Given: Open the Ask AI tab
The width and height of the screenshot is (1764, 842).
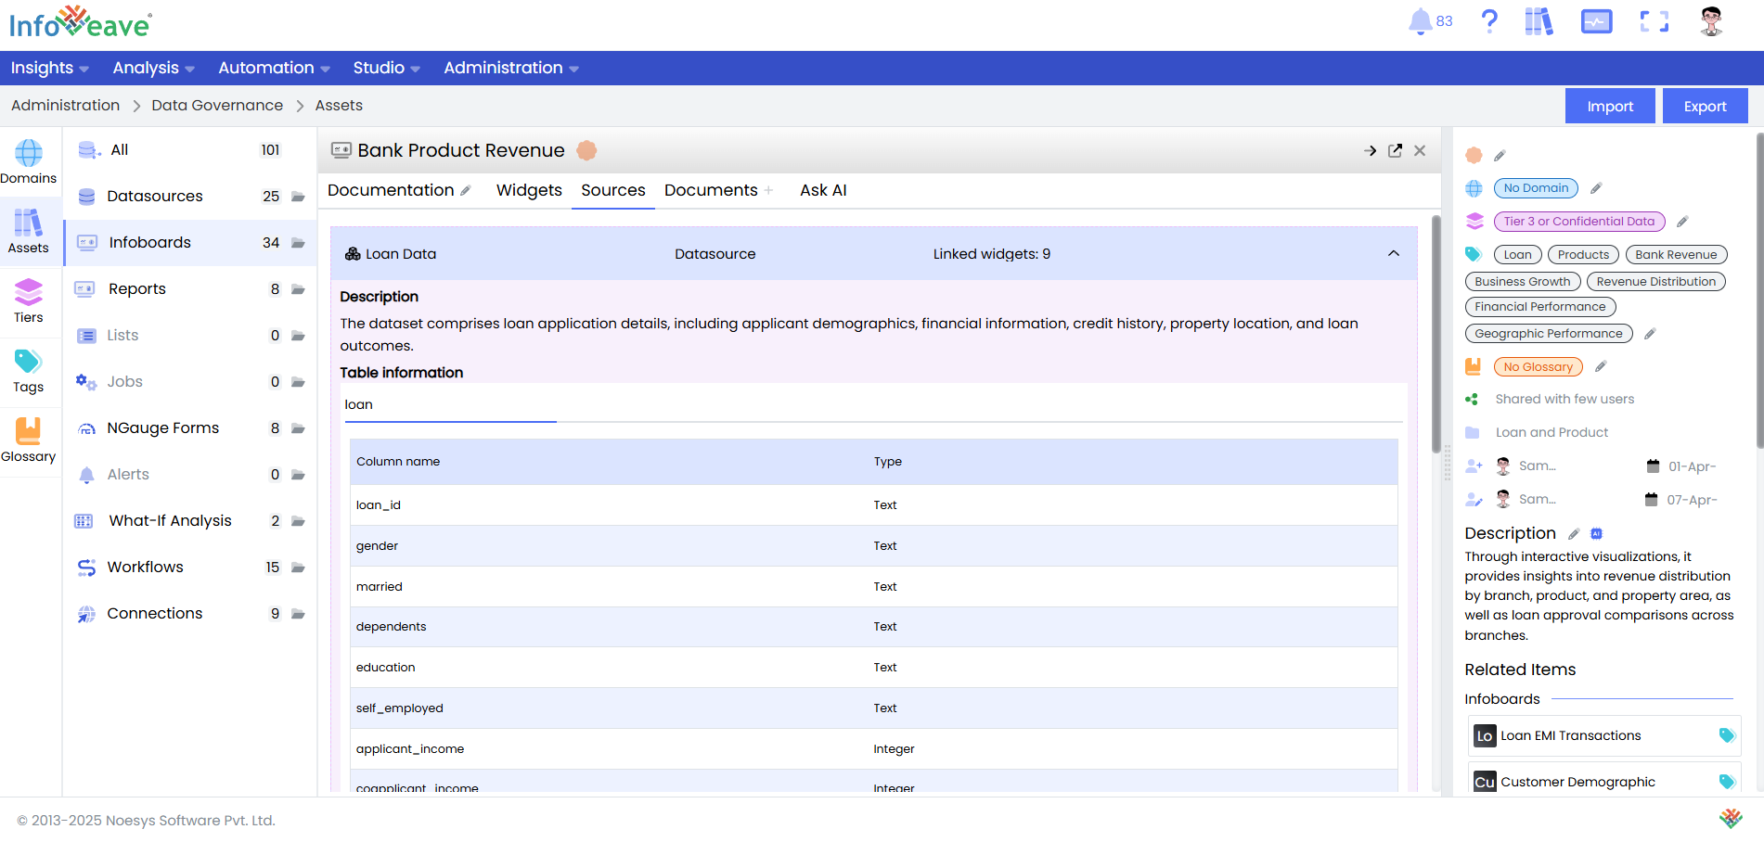Looking at the screenshot, I should coord(823,190).
